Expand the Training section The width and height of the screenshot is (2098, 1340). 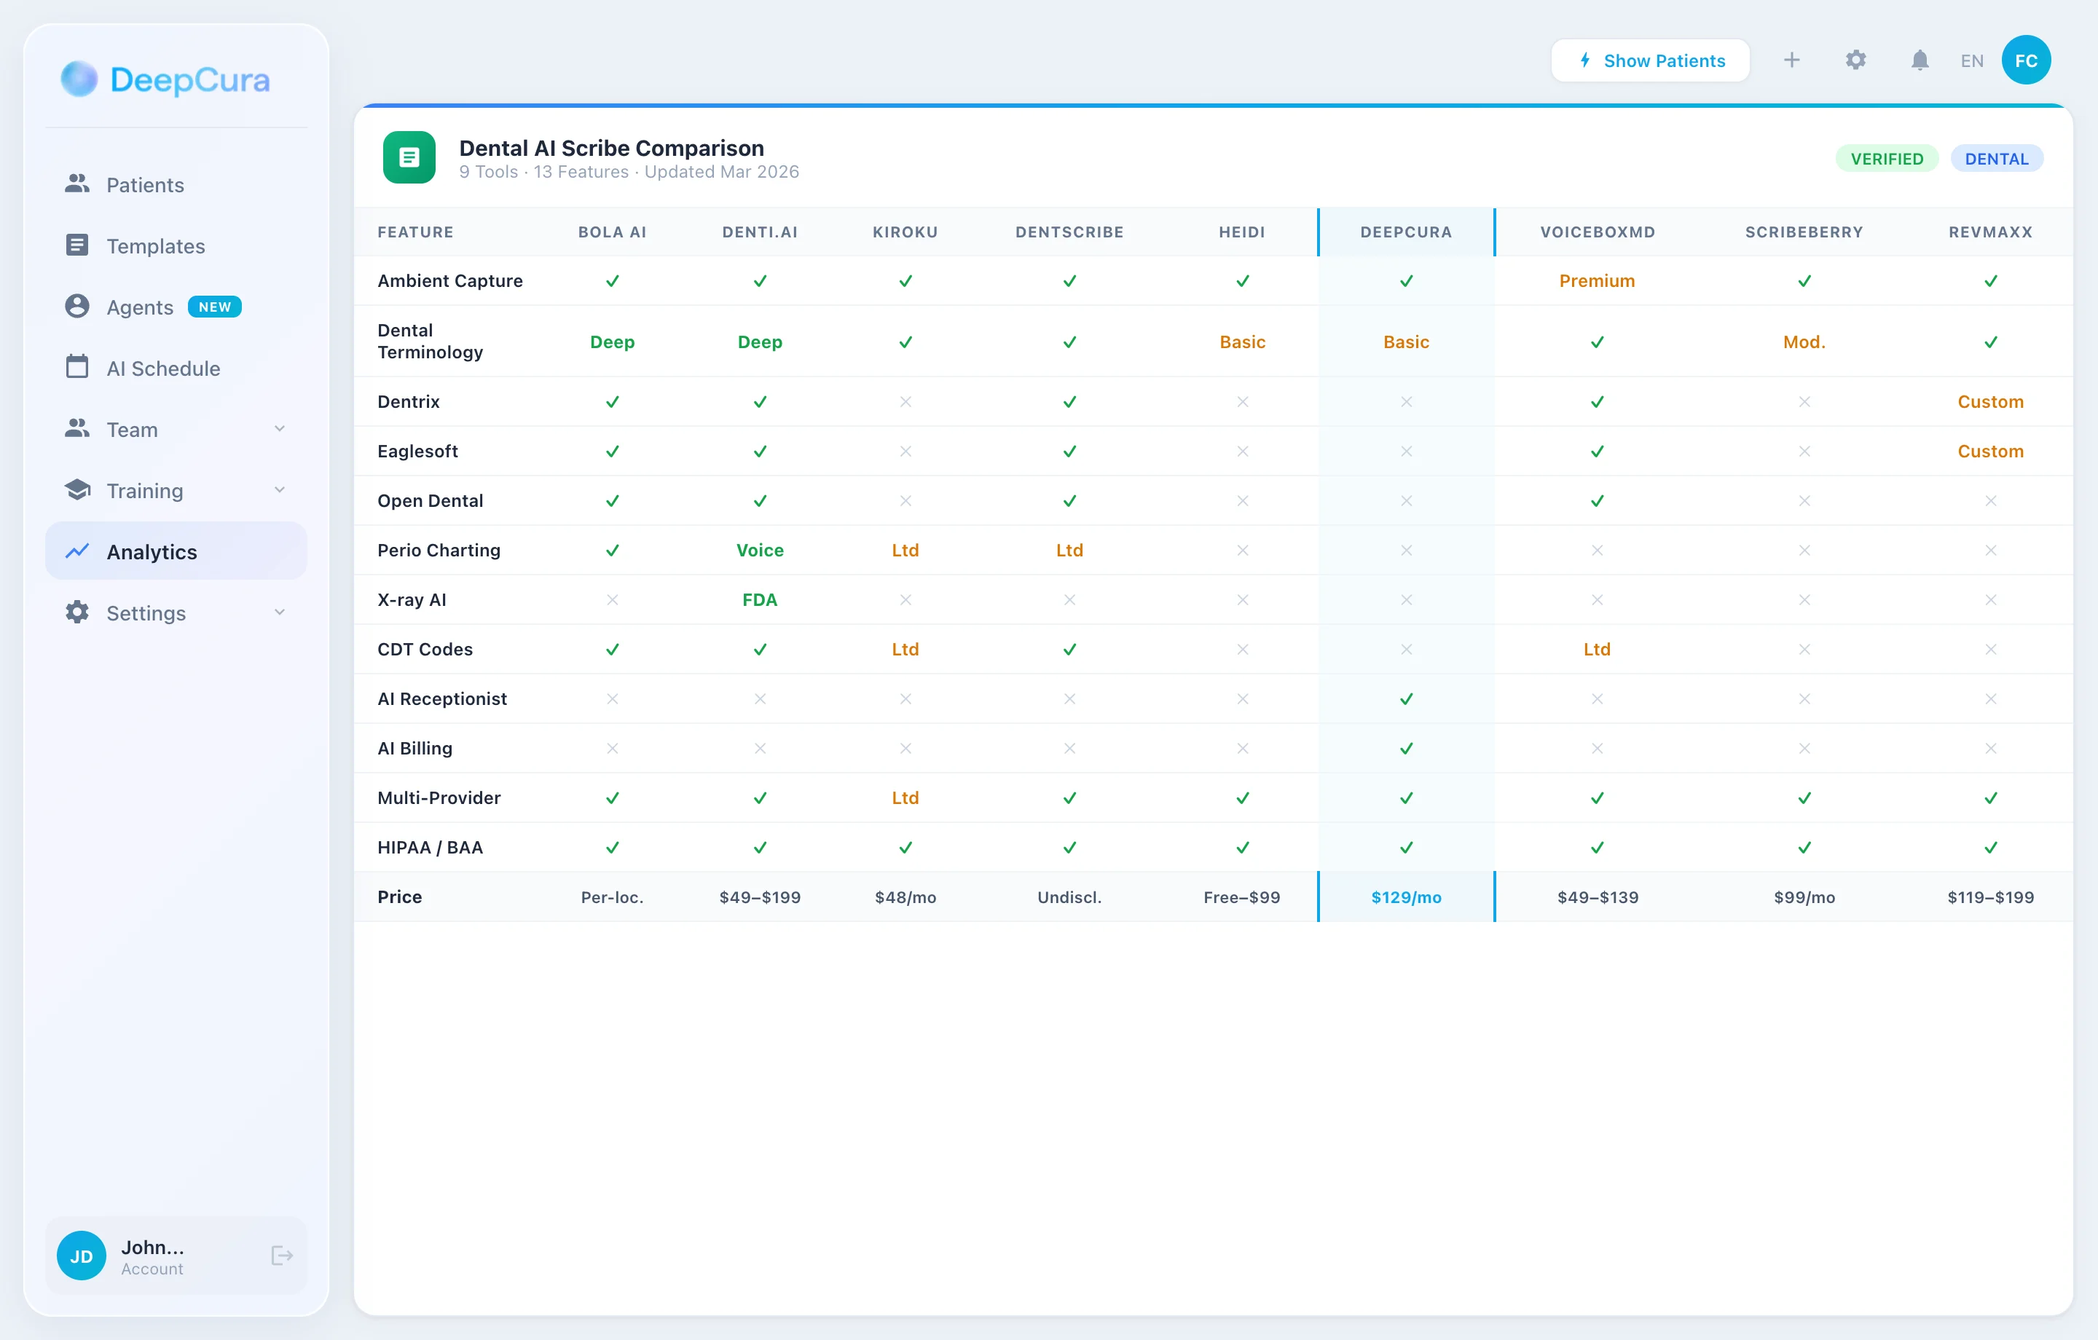click(279, 489)
